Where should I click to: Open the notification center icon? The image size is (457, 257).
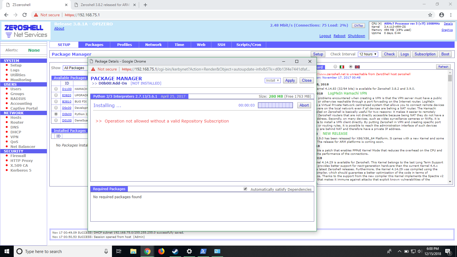448,251
